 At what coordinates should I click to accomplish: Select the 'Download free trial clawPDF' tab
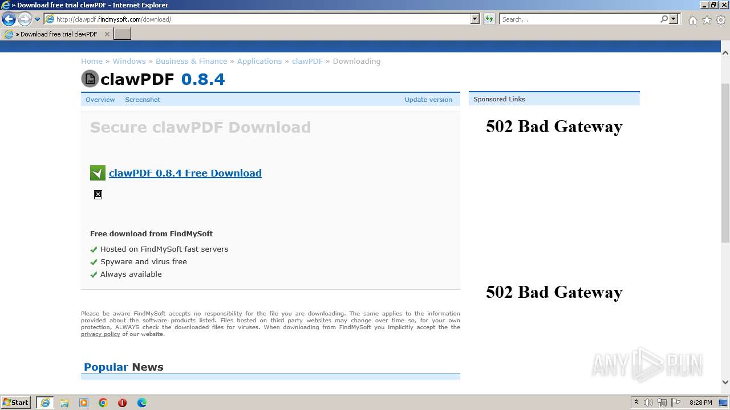(x=57, y=34)
